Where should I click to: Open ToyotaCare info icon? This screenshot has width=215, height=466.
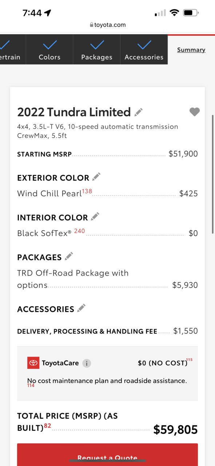tap(87, 363)
